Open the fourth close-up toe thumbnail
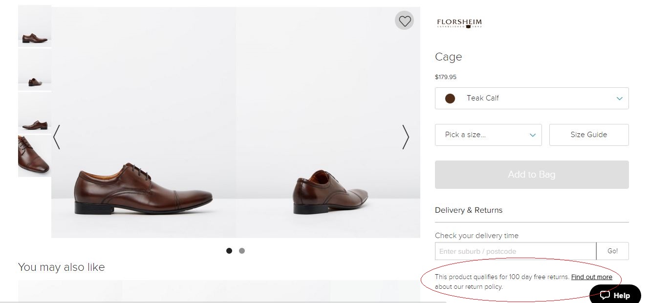The height and width of the screenshot is (303, 649). click(35, 156)
